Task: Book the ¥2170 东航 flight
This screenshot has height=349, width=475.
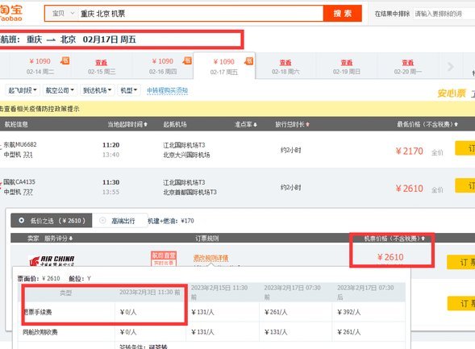Action: pyautogui.click(x=465, y=148)
